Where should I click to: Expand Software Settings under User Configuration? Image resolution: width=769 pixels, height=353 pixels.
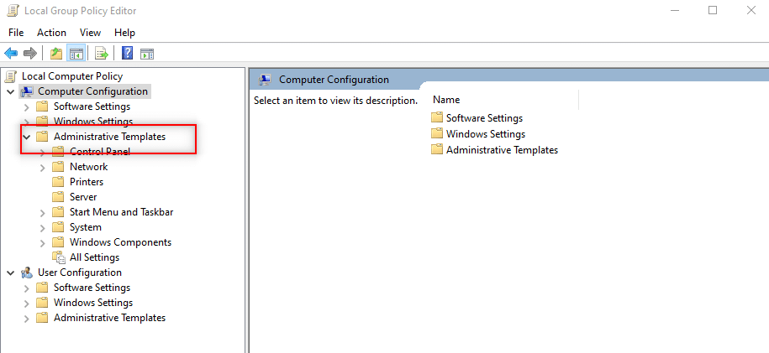click(x=27, y=288)
